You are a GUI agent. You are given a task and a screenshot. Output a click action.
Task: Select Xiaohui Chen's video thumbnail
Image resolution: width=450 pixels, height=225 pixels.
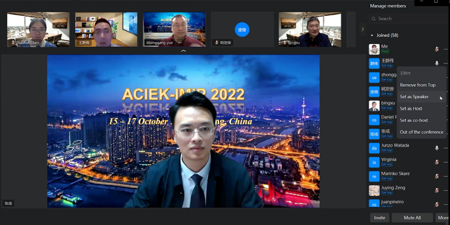38,29
